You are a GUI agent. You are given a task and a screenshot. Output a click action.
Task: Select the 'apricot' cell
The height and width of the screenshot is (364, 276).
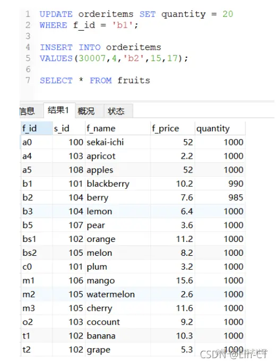coord(118,156)
